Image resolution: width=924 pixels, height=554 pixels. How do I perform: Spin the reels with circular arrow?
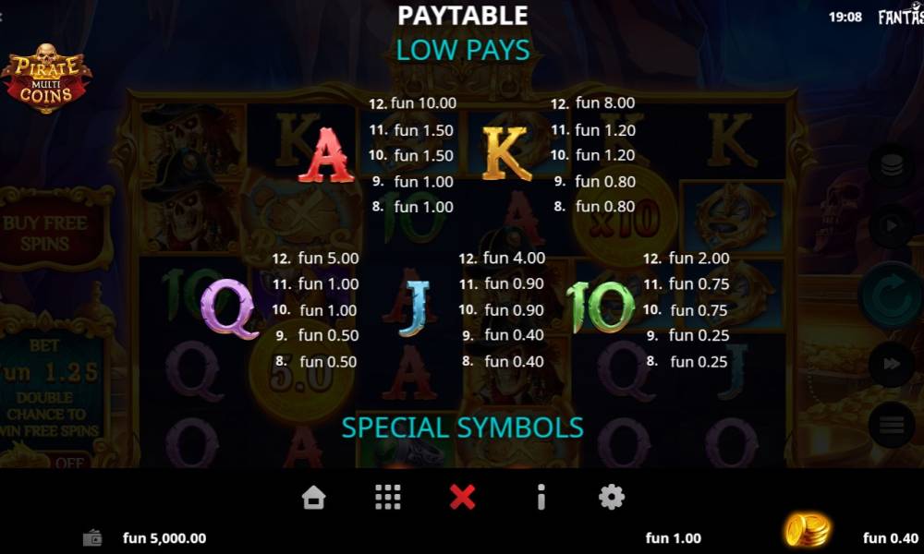[x=891, y=295]
